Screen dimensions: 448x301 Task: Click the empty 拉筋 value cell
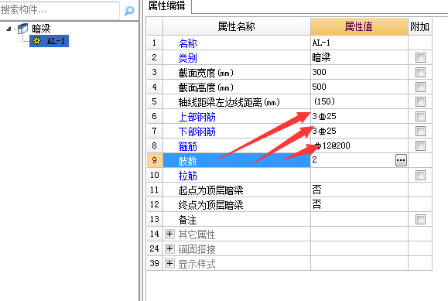[x=359, y=175]
